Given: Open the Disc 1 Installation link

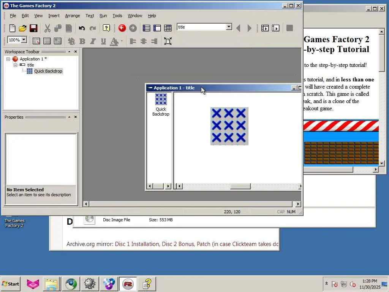Looking at the screenshot, I should pyautogui.click(x=138, y=244).
